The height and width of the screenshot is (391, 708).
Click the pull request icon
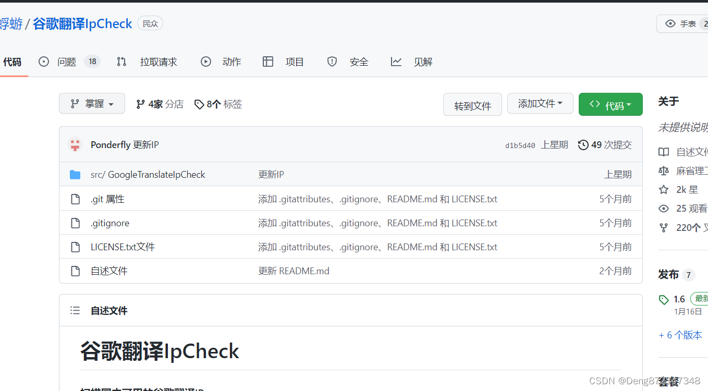(x=121, y=62)
